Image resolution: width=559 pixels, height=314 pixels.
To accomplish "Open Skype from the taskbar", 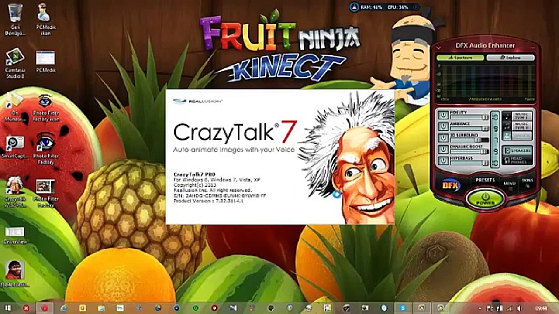I will [403, 308].
